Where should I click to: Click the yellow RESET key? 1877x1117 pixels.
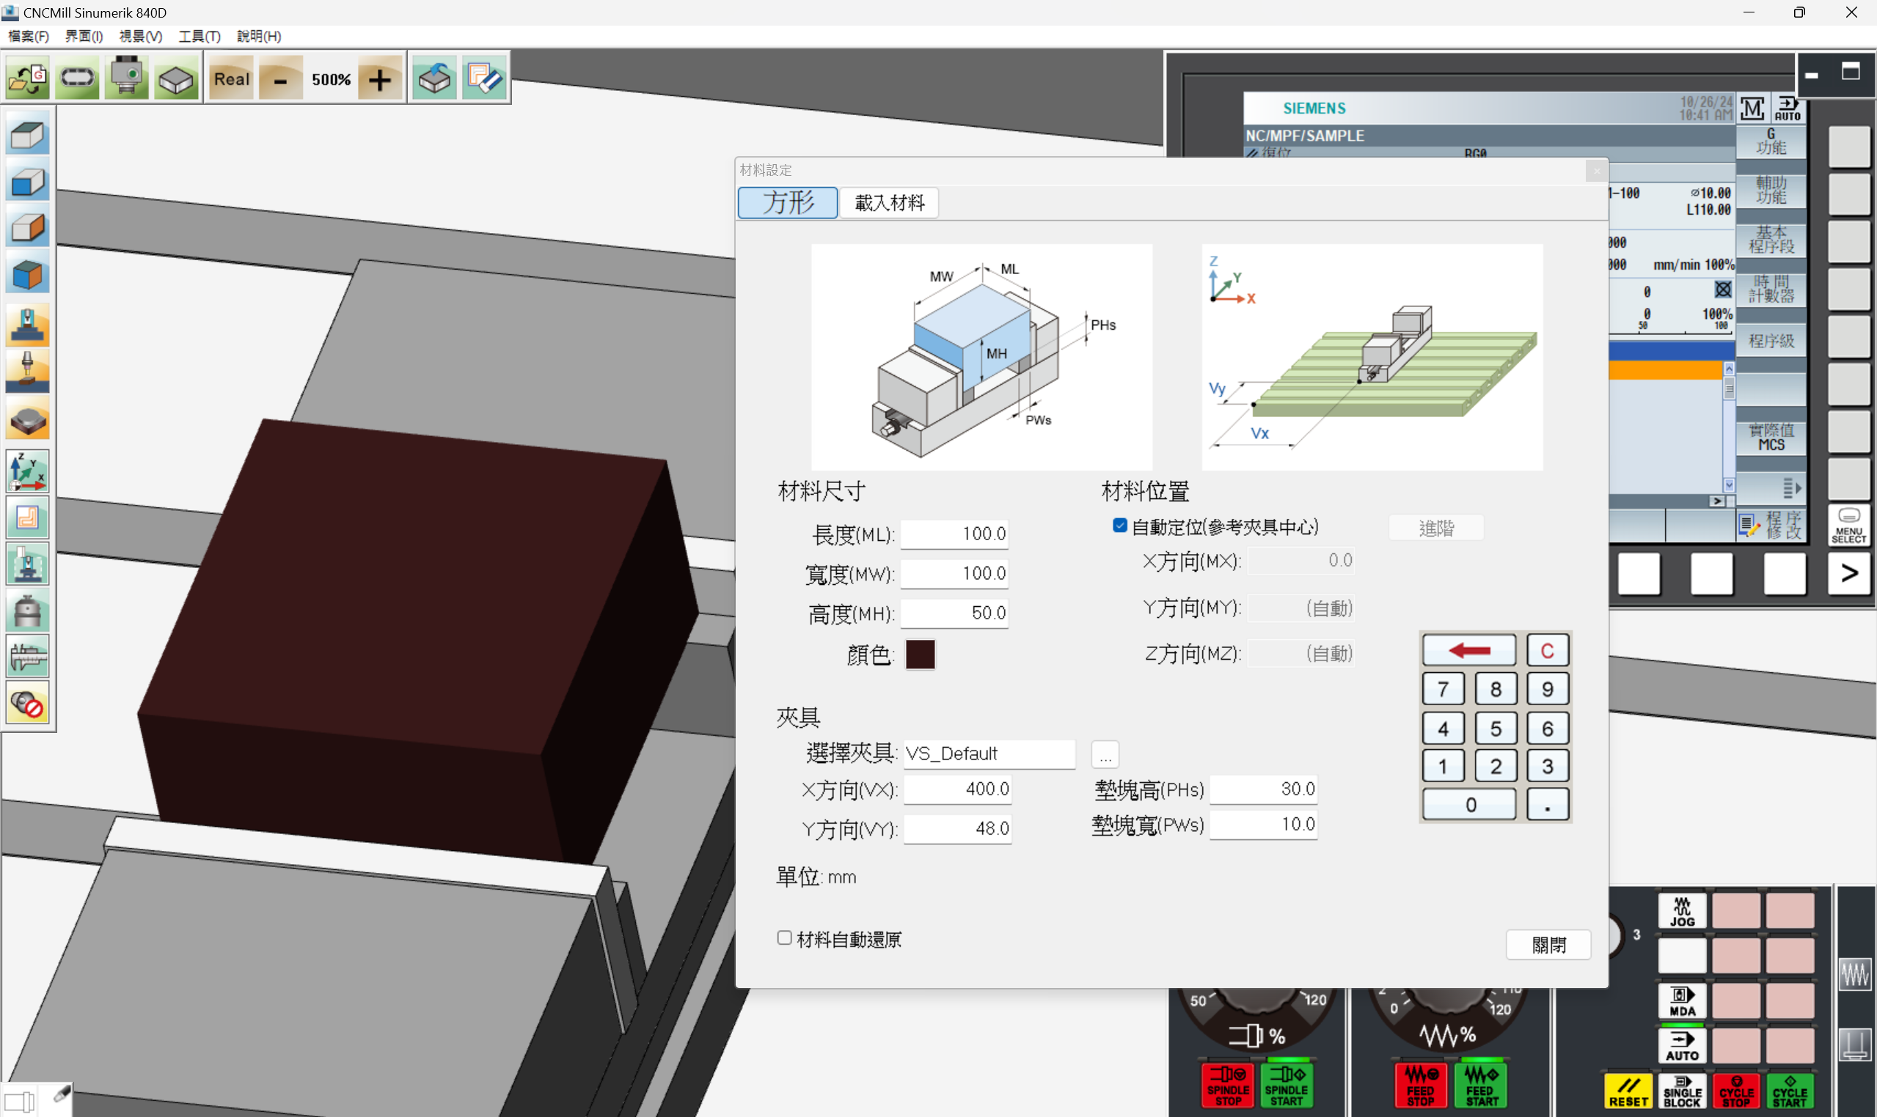click(x=1628, y=1091)
